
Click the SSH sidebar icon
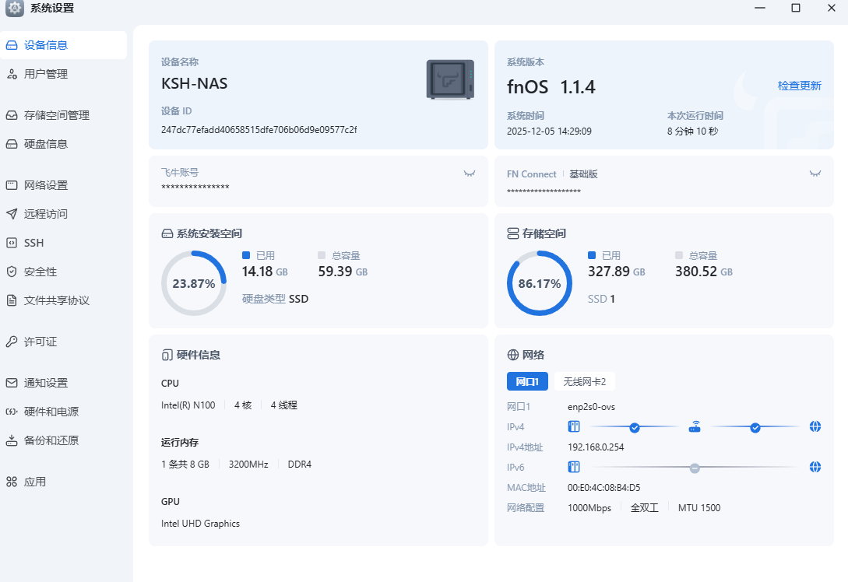point(12,243)
